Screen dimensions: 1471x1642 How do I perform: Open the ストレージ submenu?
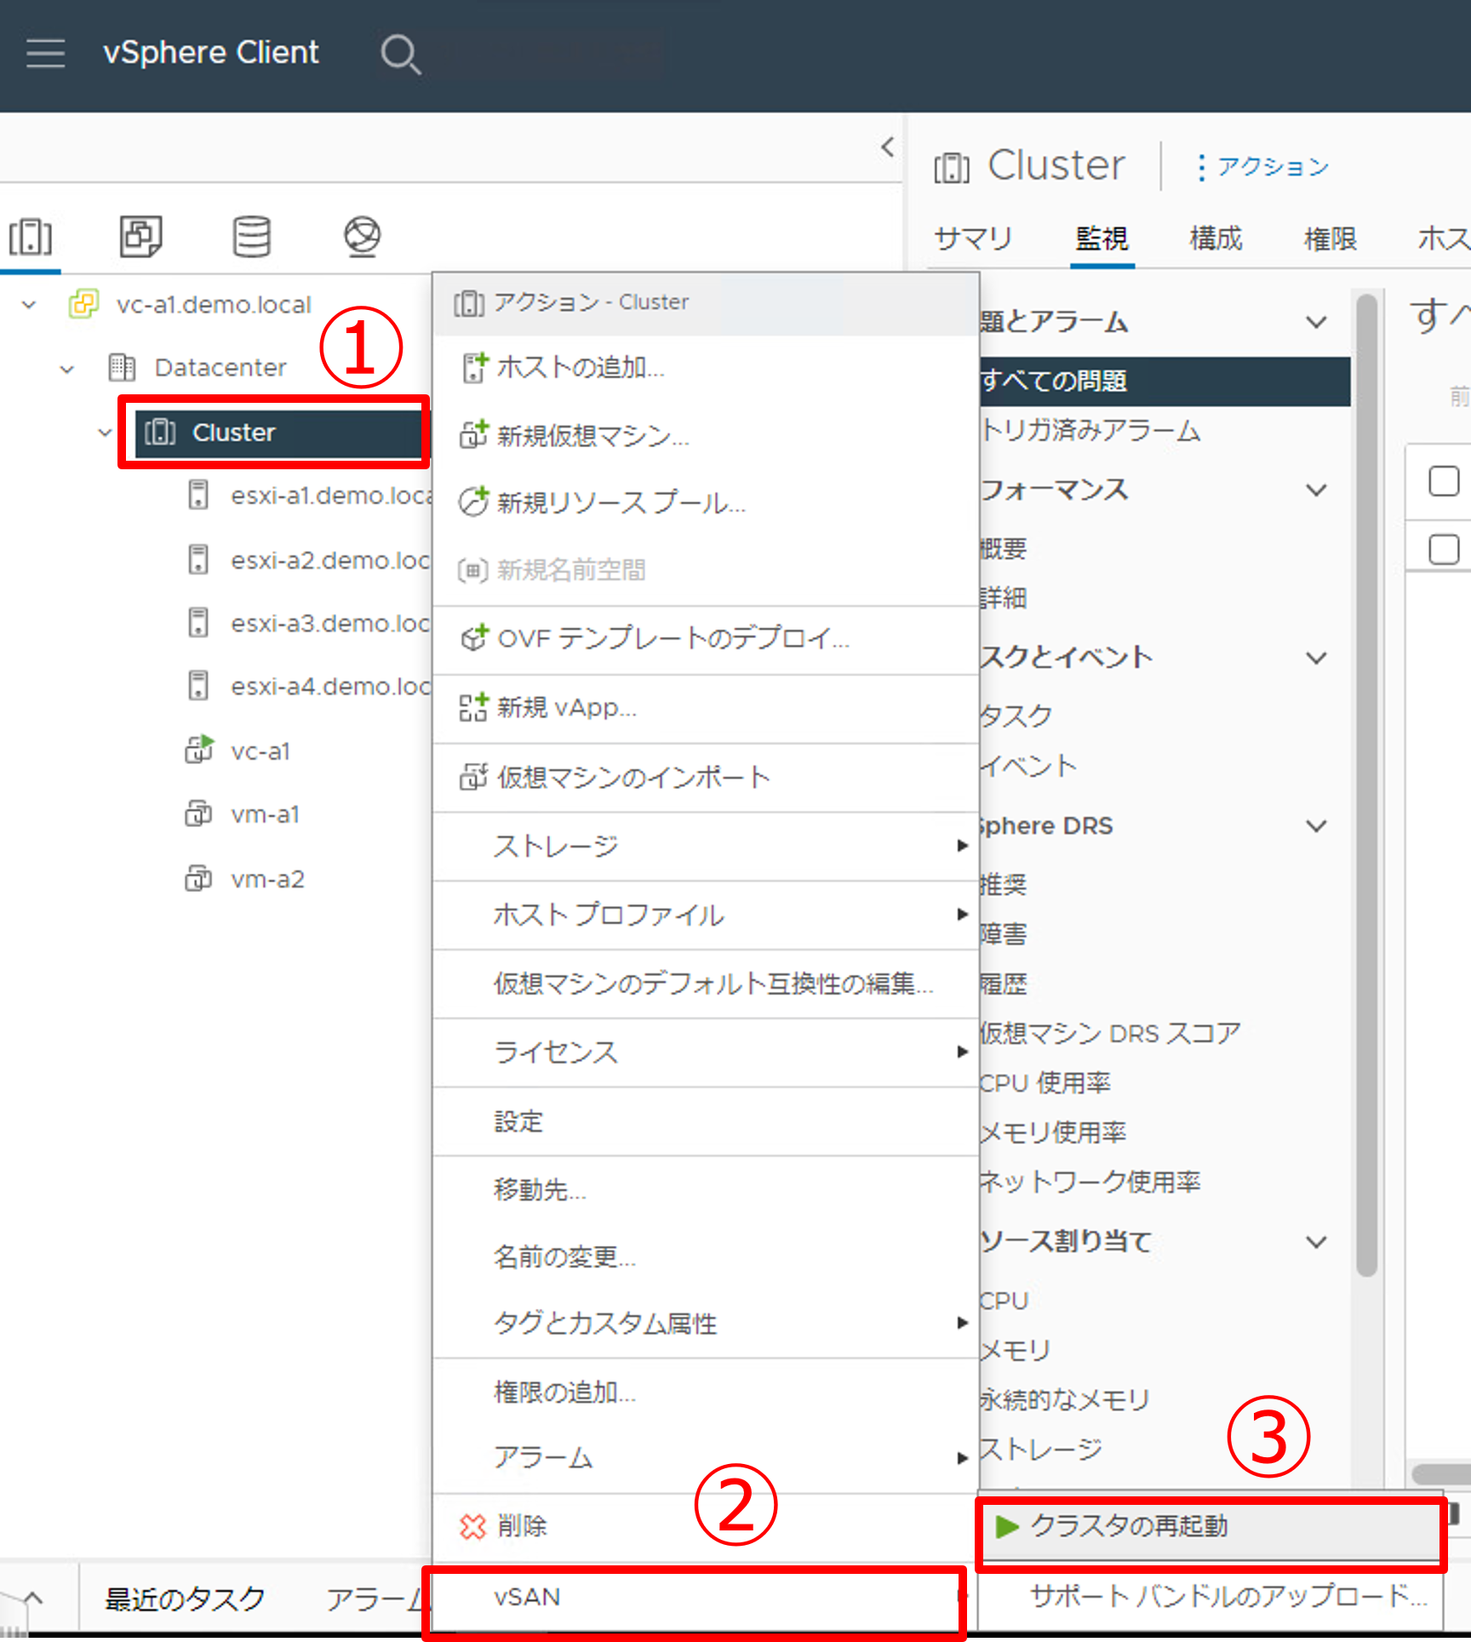tap(706, 846)
